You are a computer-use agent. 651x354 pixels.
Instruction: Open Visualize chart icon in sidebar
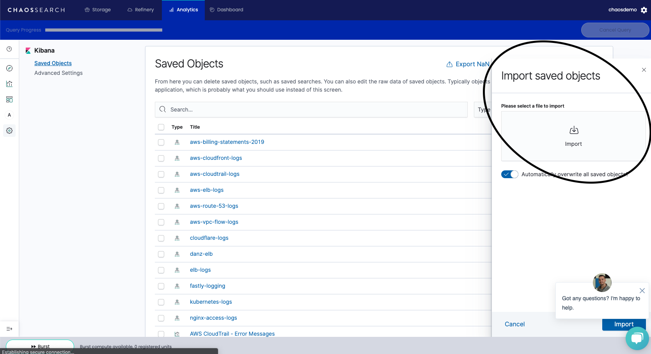9,84
